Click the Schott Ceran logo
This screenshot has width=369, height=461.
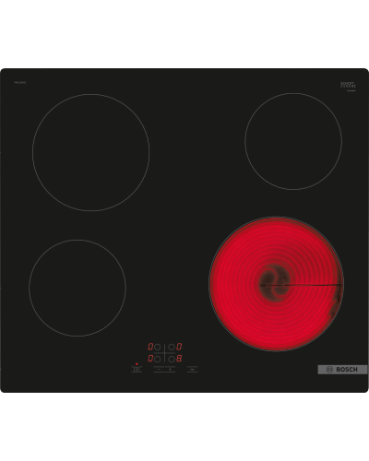pyautogui.click(x=348, y=85)
